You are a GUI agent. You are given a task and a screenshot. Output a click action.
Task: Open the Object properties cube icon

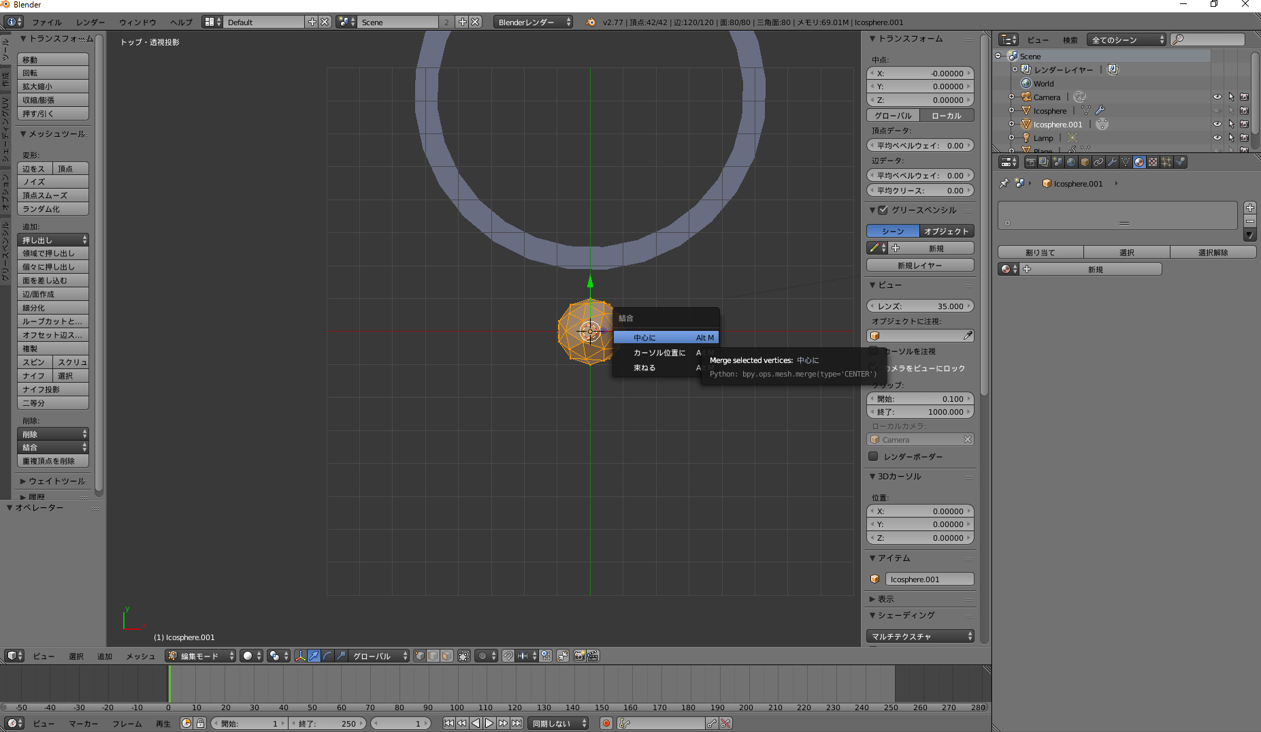1085,162
